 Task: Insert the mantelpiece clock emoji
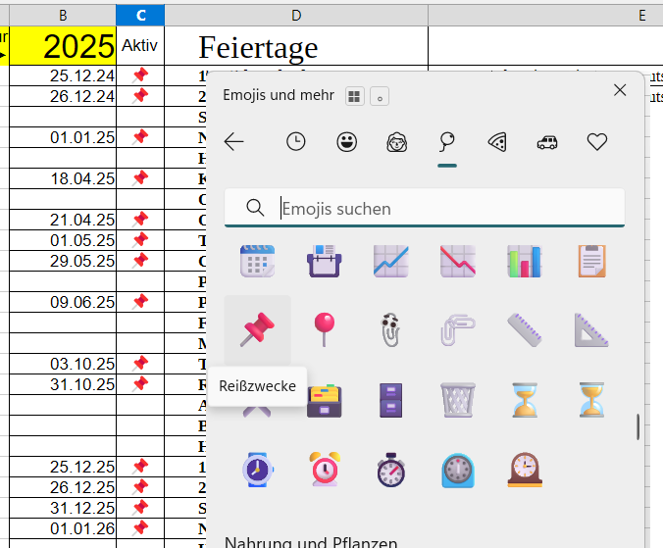(525, 470)
